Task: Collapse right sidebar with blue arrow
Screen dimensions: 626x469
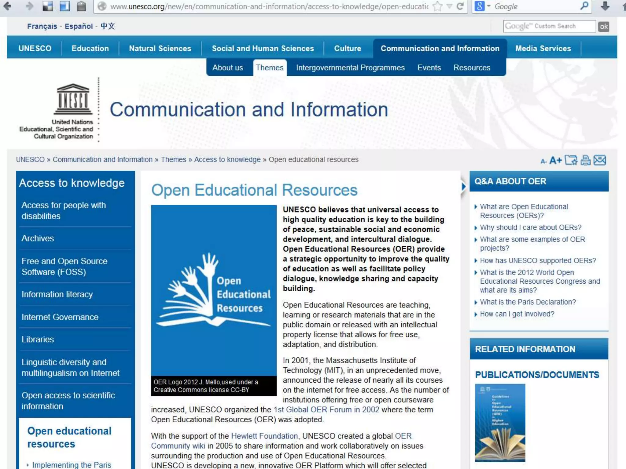Action: tap(463, 187)
